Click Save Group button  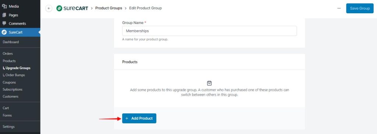pos(360,8)
